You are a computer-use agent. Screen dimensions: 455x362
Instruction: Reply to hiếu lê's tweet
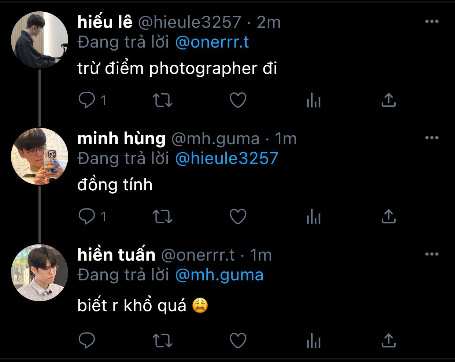click(87, 100)
